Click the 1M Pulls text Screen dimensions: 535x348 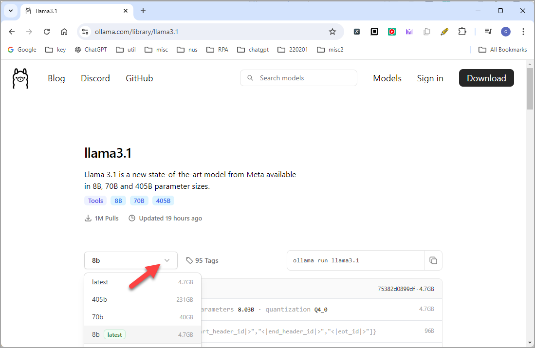coord(102,219)
